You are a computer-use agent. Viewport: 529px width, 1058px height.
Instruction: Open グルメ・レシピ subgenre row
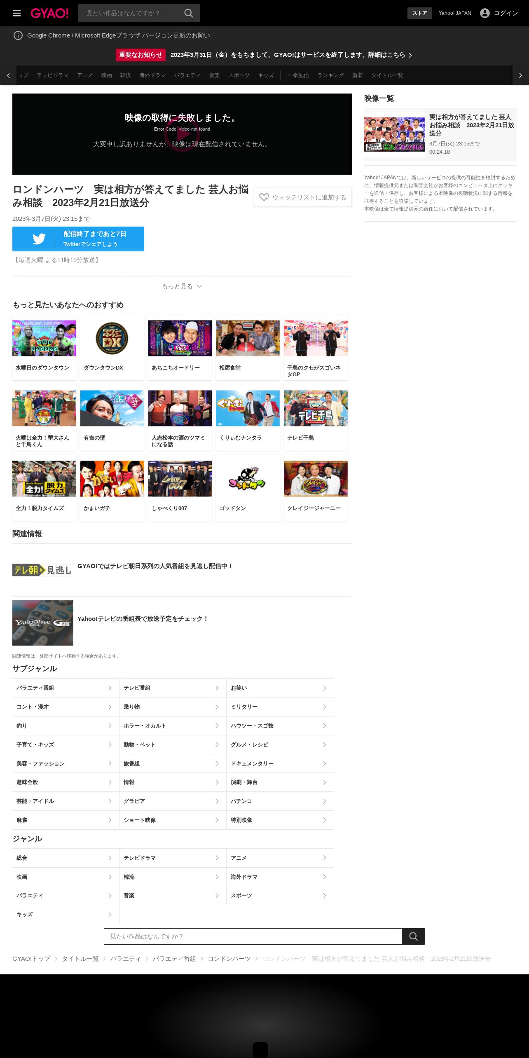pyautogui.click(x=280, y=745)
